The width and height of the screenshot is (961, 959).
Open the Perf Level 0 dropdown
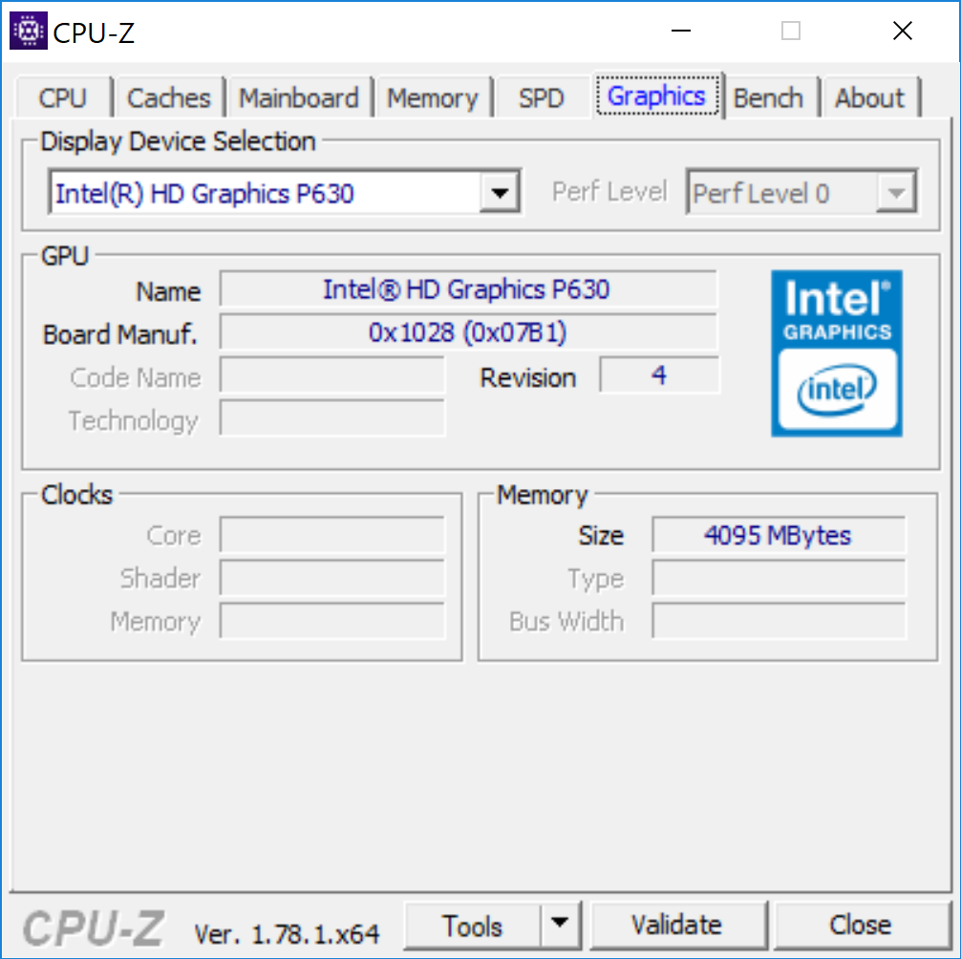pyautogui.click(x=801, y=193)
